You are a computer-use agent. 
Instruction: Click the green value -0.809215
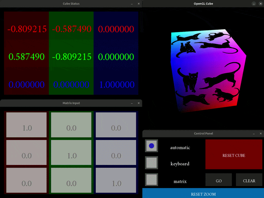(72, 57)
